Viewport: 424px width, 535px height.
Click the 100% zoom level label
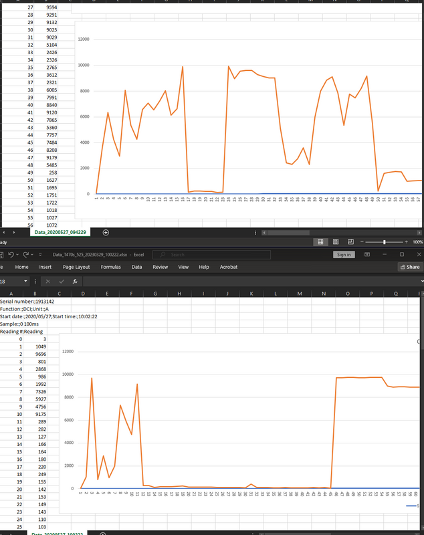(417, 242)
